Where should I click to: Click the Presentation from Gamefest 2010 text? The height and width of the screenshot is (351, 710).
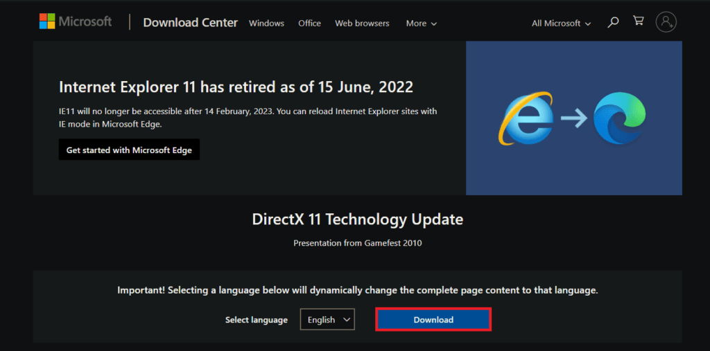coord(358,243)
